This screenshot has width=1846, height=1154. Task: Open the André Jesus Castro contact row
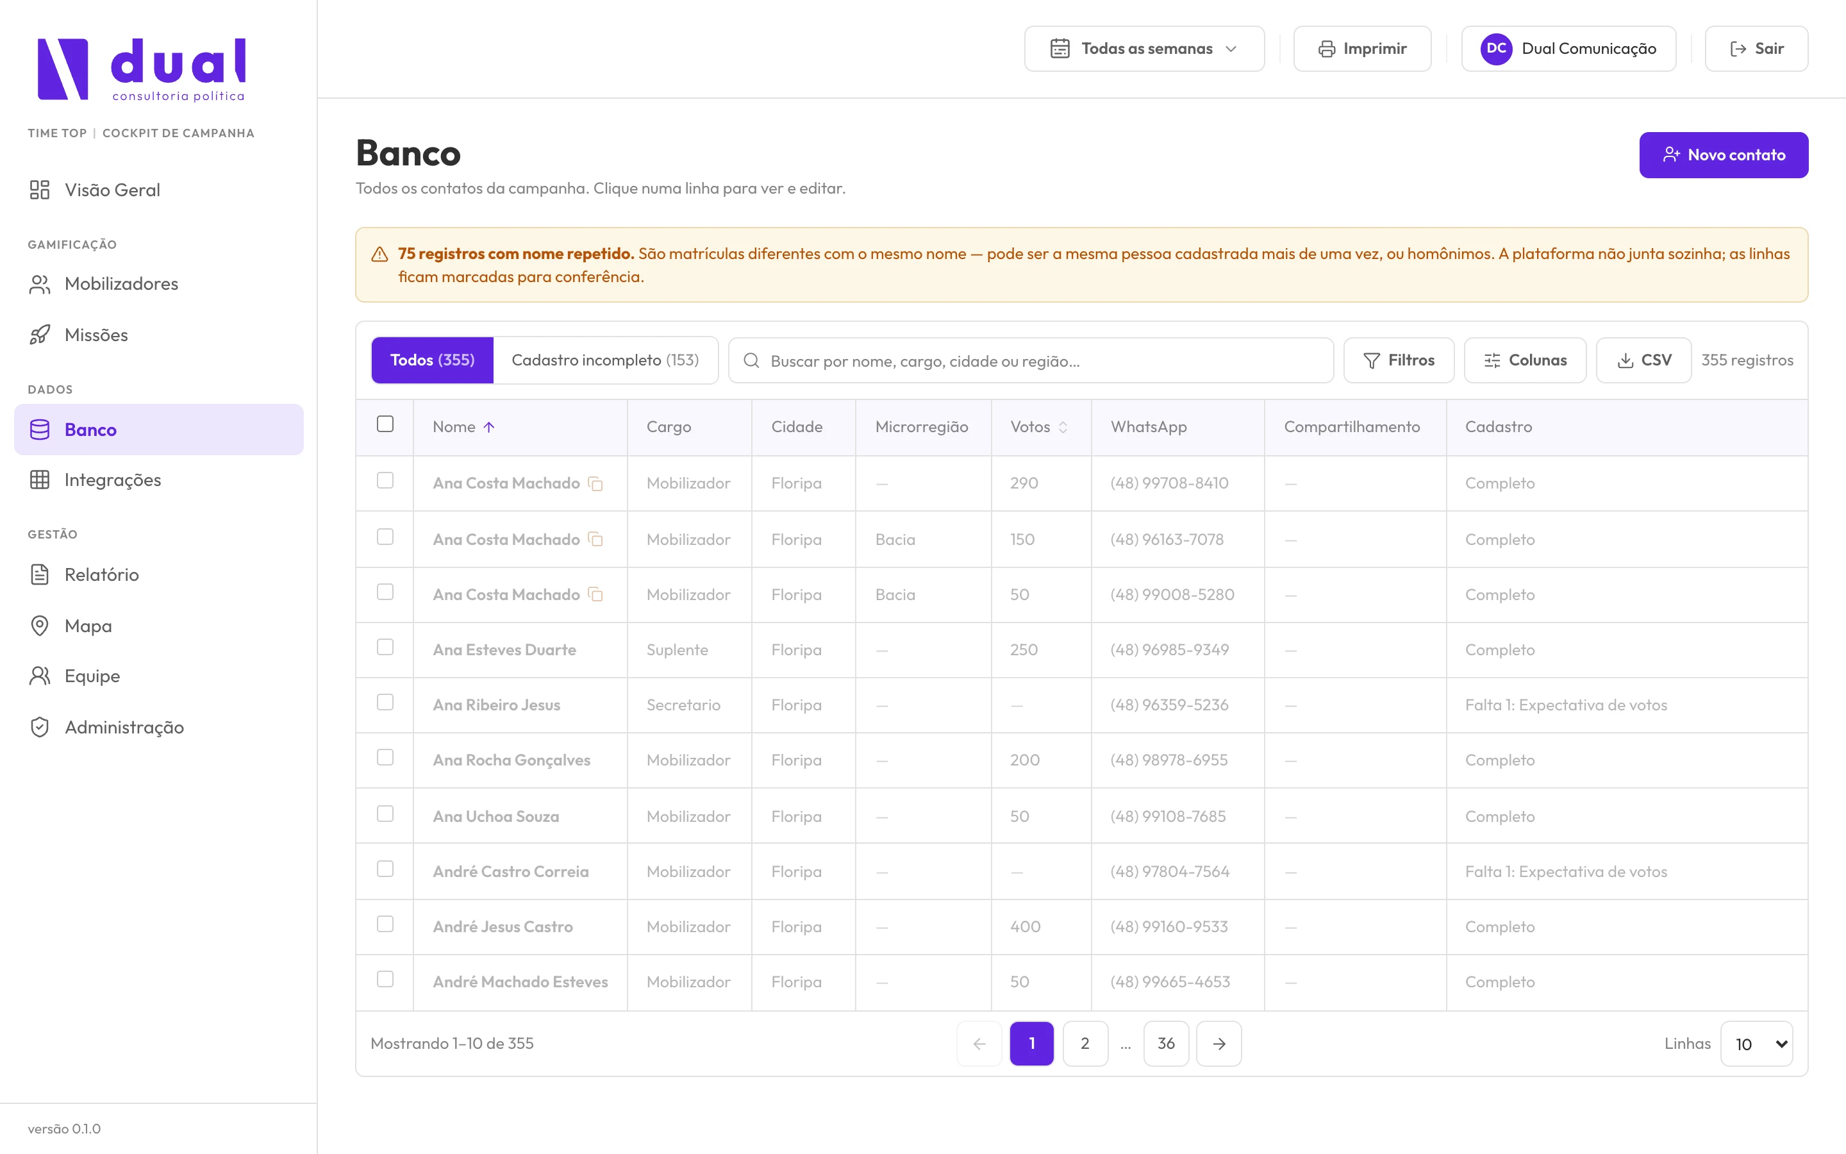pyautogui.click(x=1082, y=926)
